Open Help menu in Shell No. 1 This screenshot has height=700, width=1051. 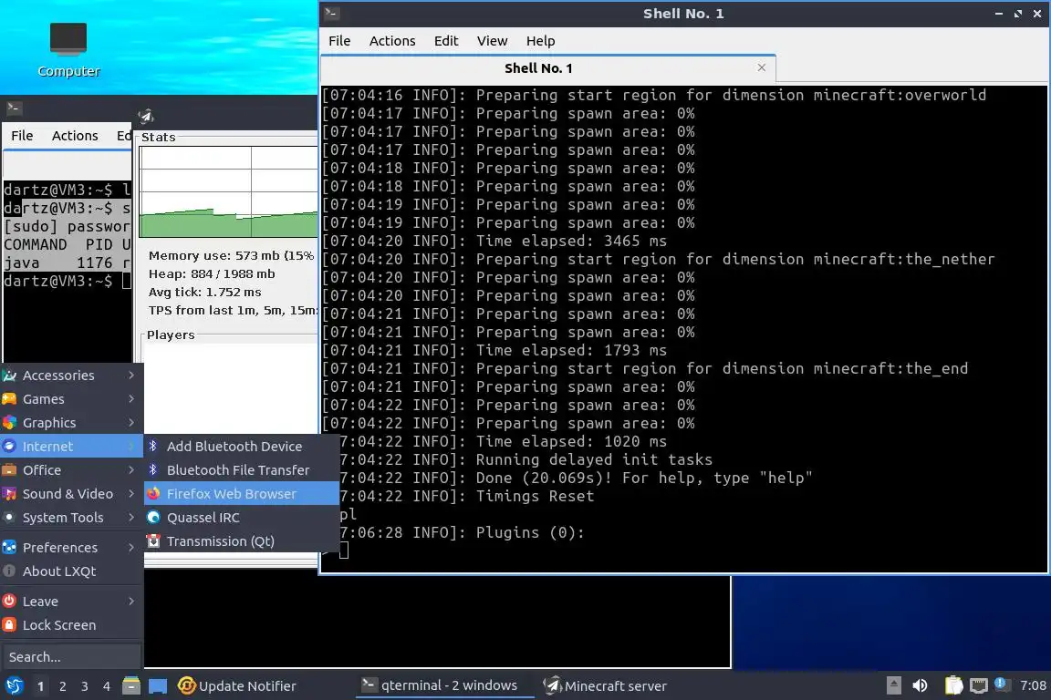point(540,41)
